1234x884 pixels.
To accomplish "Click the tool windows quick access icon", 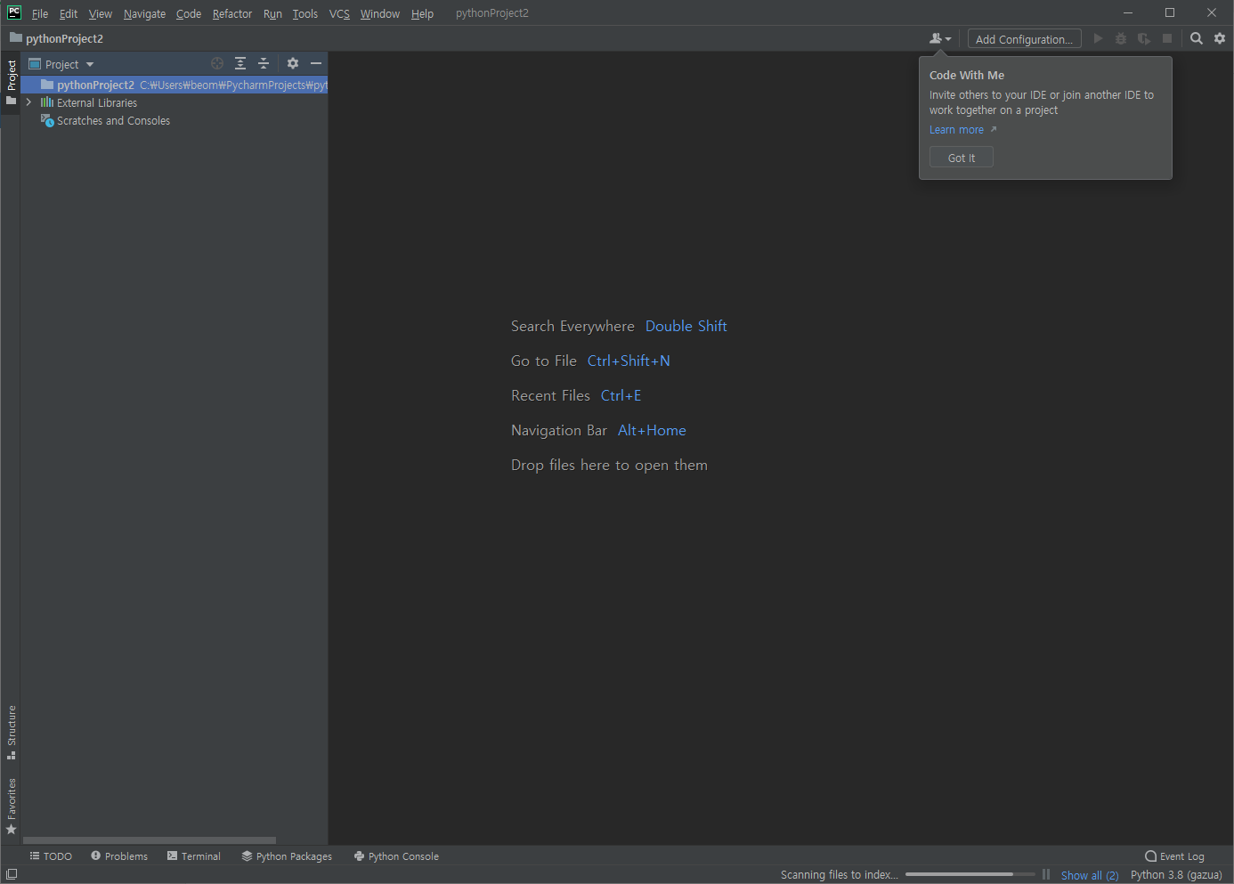I will (12, 874).
